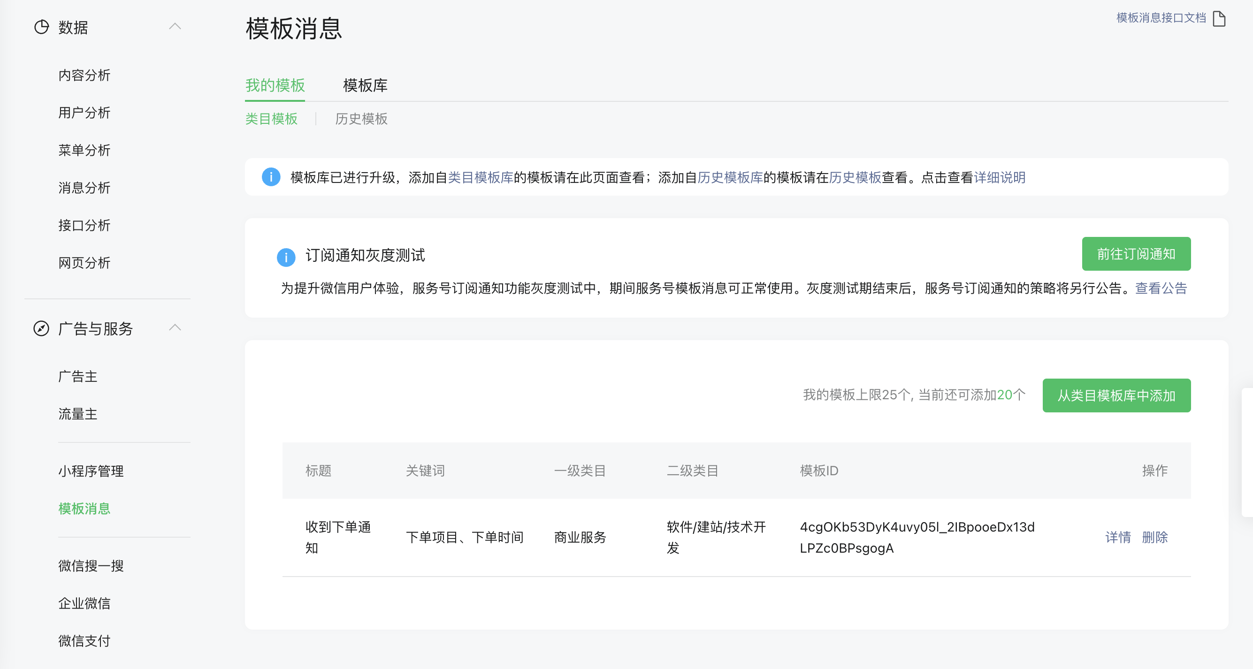Click info icon beside 订阅通知灰度测试

point(286,257)
